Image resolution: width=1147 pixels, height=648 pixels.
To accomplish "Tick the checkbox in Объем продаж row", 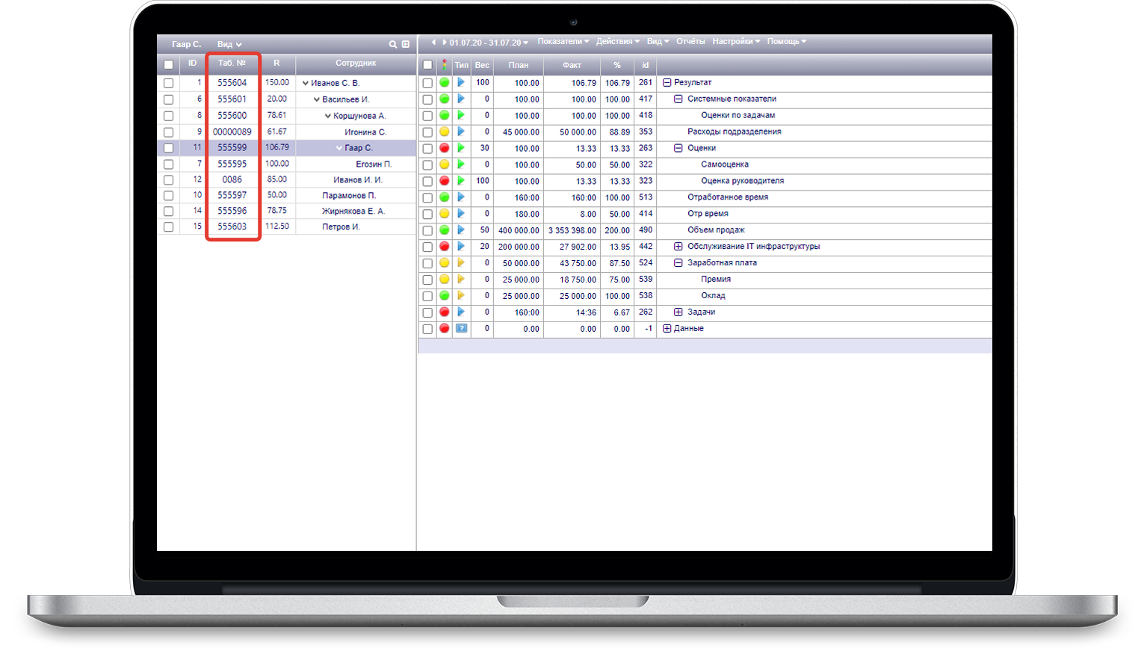I will click(x=427, y=231).
